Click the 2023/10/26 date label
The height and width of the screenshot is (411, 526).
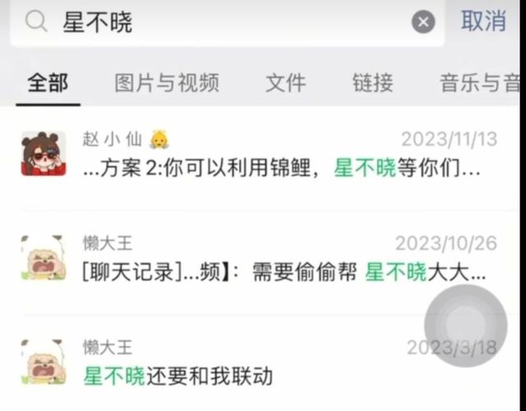pyautogui.click(x=446, y=243)
